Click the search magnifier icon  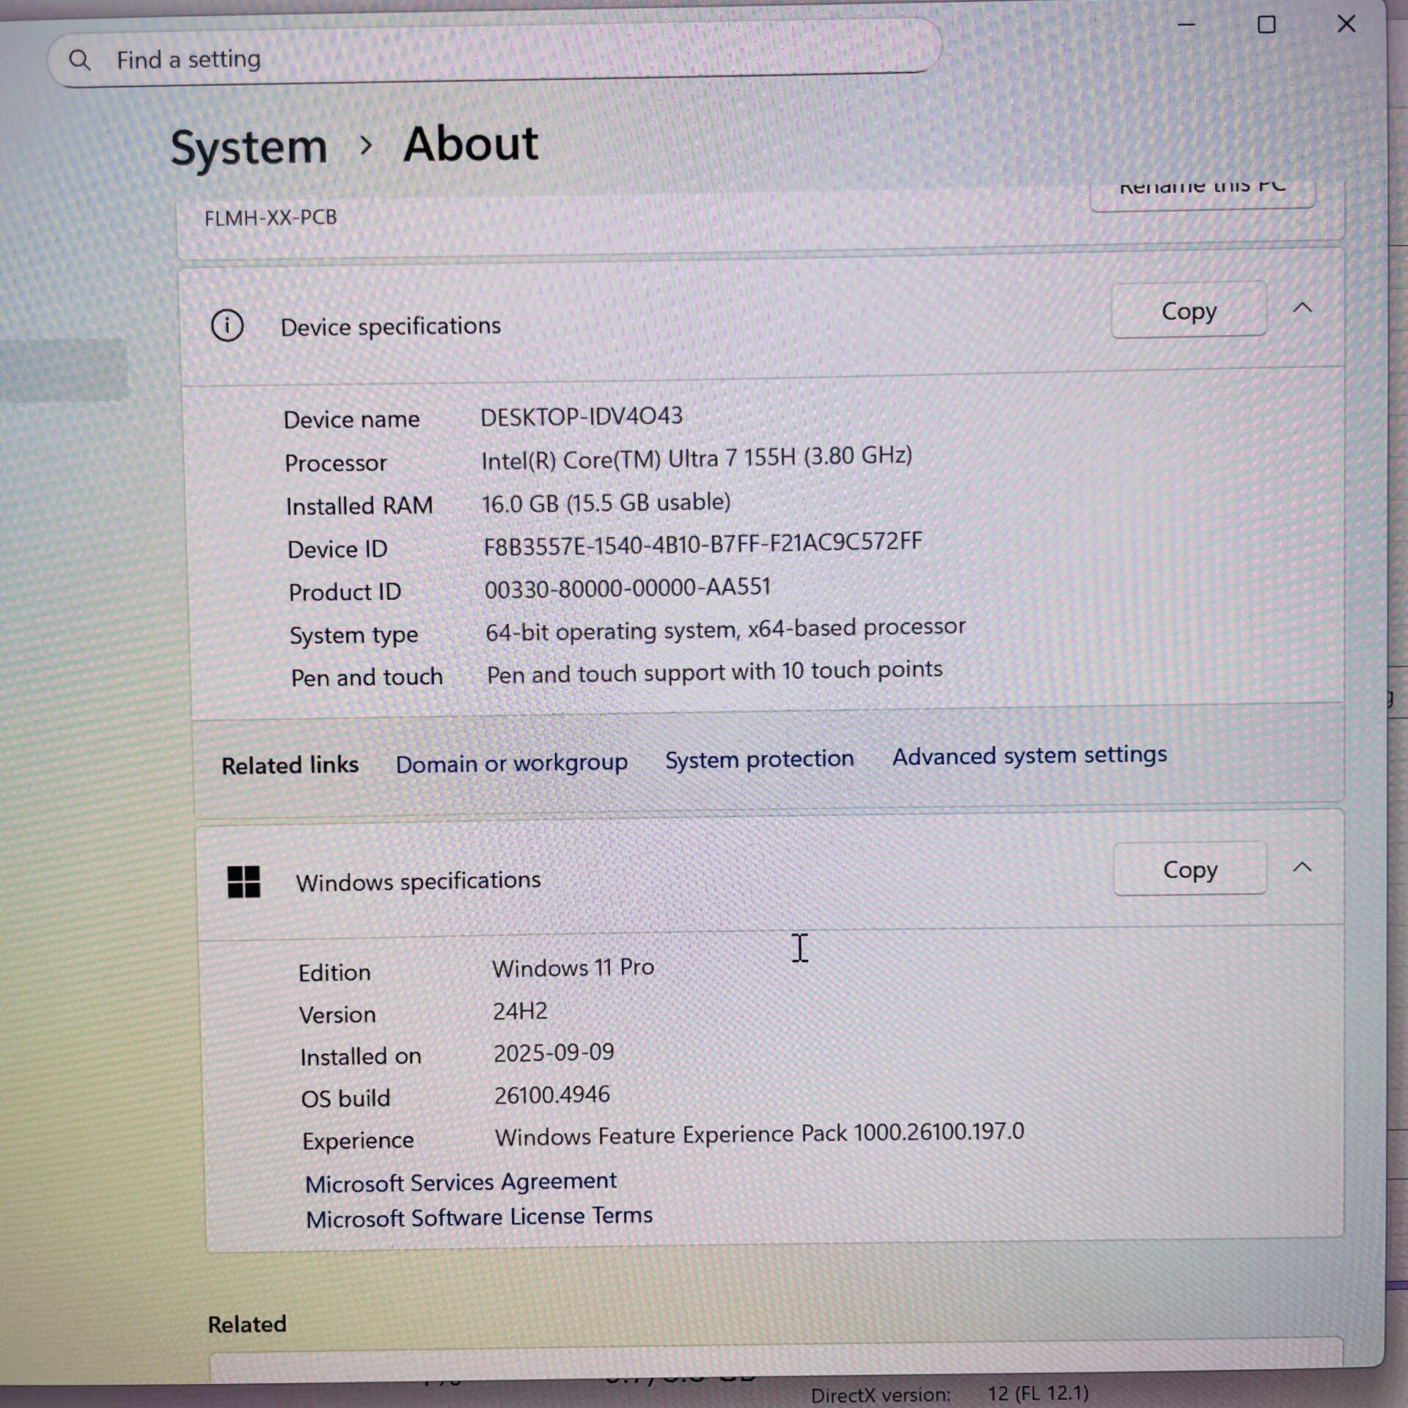(80, 60)
